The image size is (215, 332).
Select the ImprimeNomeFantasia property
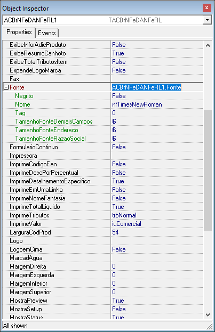(37, 198)
